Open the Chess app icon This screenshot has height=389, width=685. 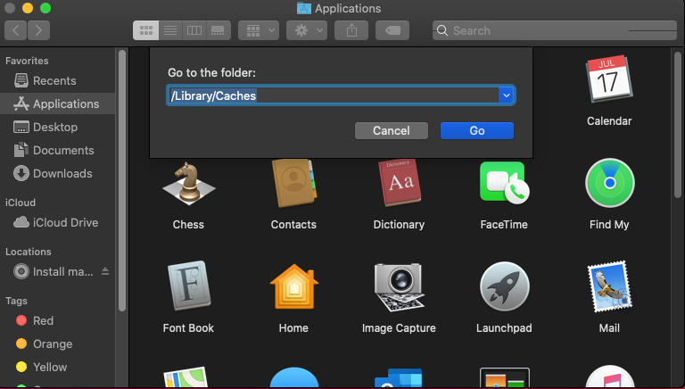(x=189, y=185)
